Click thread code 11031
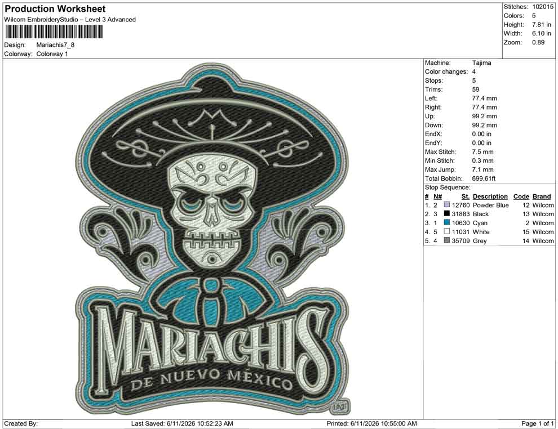558x429 pixels. pos(461,232)
